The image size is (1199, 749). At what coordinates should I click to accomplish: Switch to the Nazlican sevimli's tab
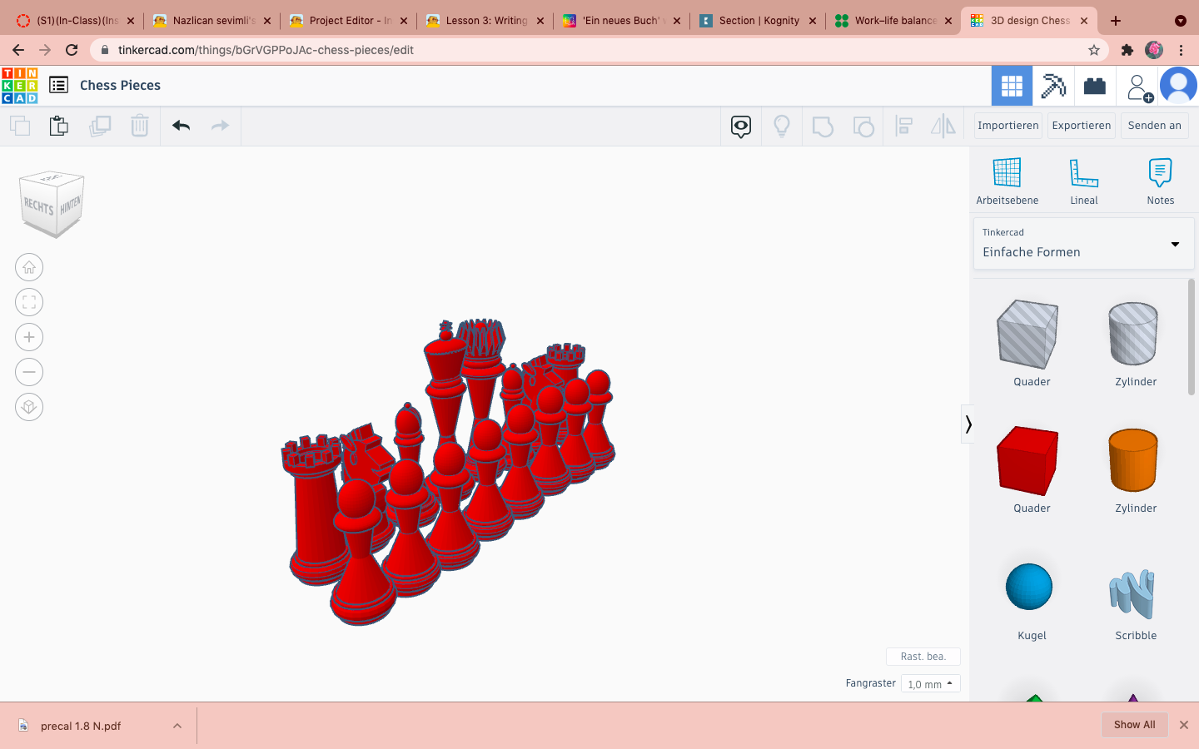click(x=213, y=21)
